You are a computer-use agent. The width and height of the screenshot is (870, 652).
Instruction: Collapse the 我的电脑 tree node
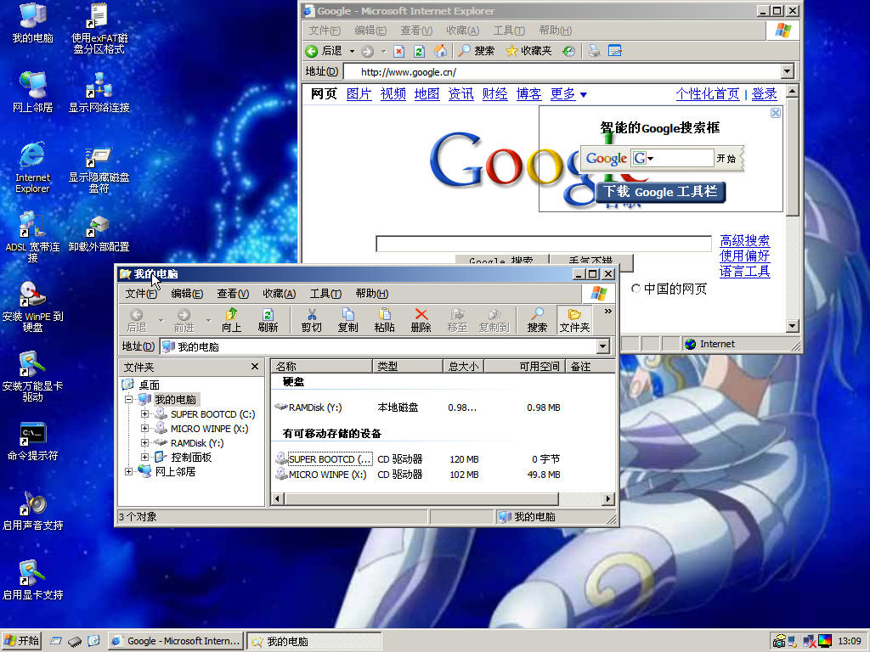click(129, 400)
